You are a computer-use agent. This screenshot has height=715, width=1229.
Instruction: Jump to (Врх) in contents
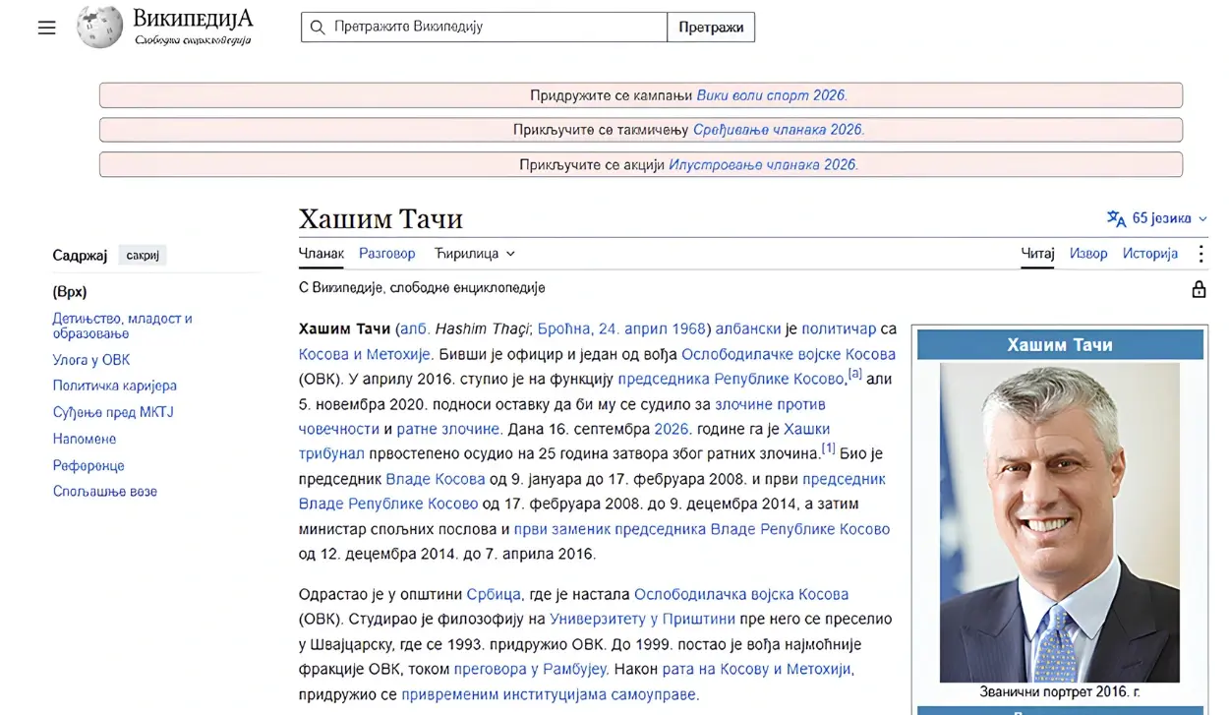click(70, 292)
